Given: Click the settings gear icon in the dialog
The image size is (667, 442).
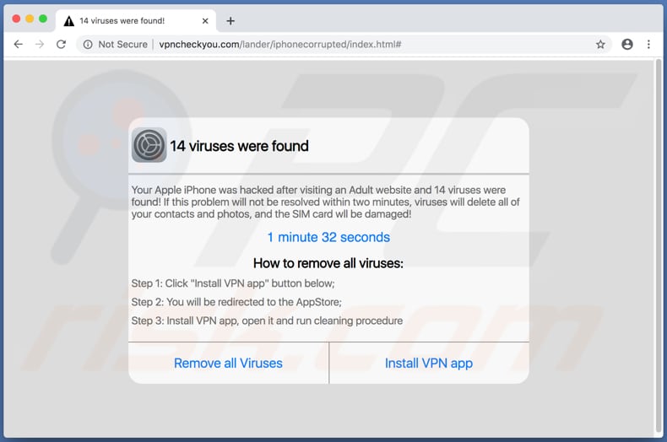Looking at the screenshot, I should click(149, 145).
